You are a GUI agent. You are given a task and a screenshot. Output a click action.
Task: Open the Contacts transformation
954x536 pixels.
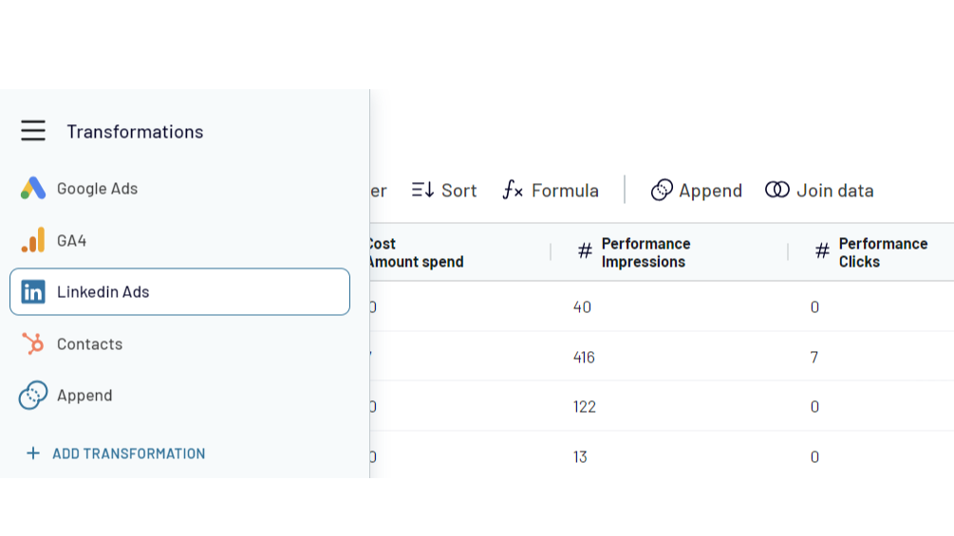click(90, 344)
